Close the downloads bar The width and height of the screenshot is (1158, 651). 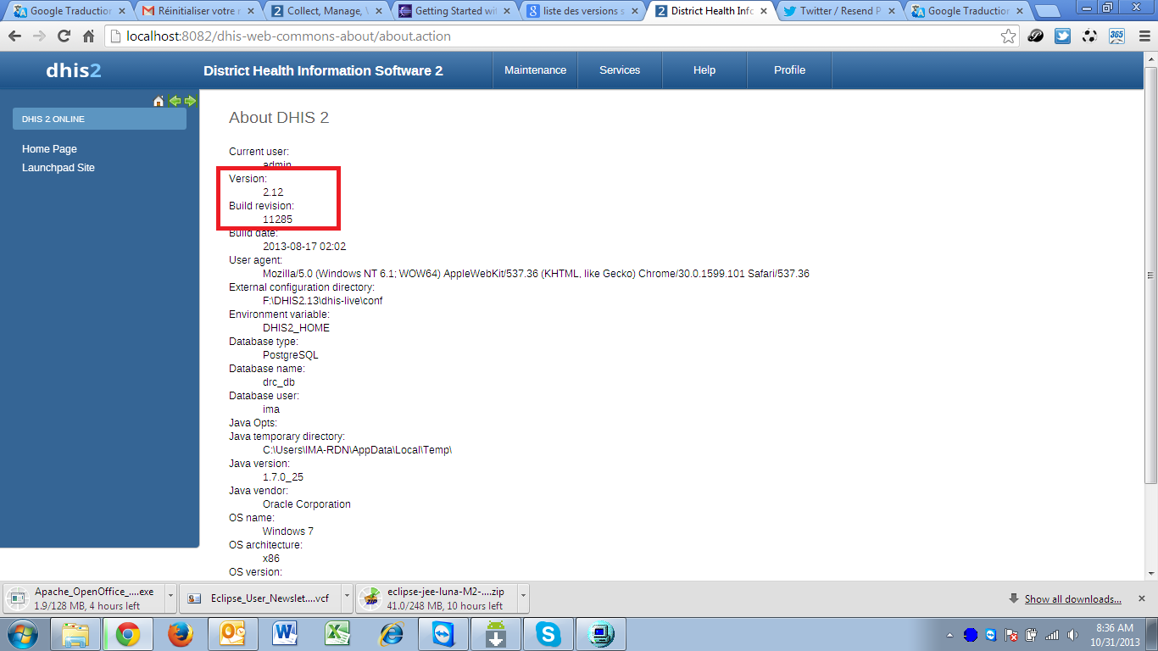[x=1141, y=598]
